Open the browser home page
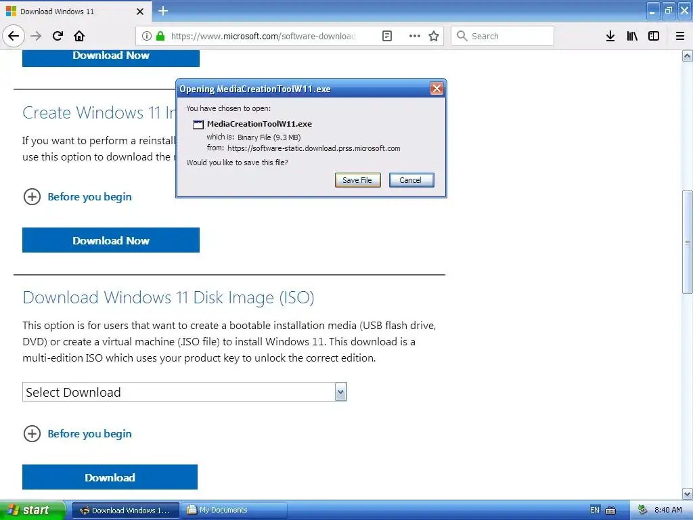 pos(79,36)
